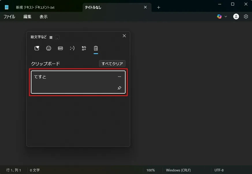Screen dimensions: 252x174
Task: Open the recently used emoji tab
Action: pos(37,48)
